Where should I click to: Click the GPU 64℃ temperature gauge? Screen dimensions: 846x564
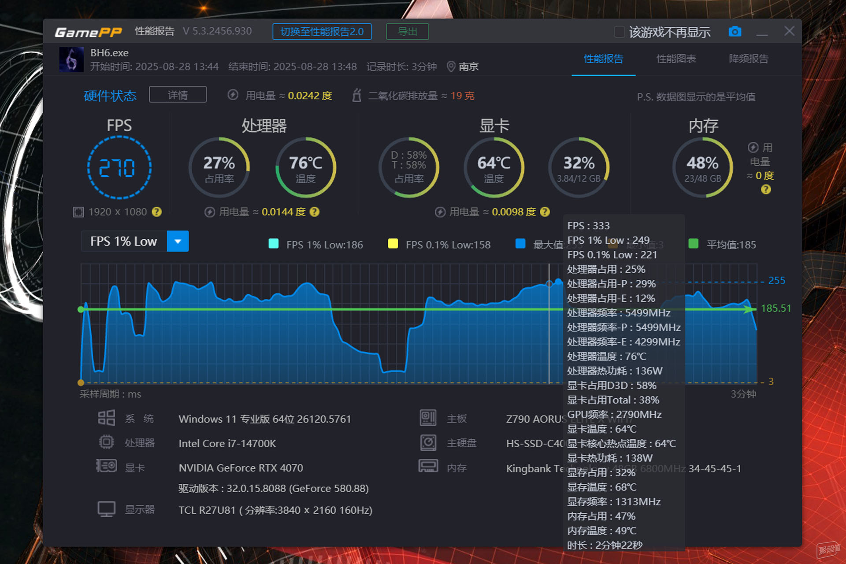(493, 167)
